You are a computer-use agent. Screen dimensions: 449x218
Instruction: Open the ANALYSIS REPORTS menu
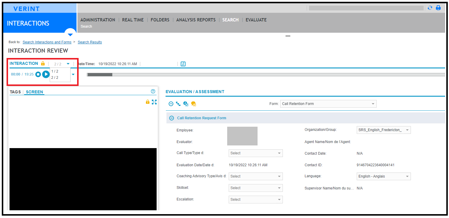tap(196, 20)
